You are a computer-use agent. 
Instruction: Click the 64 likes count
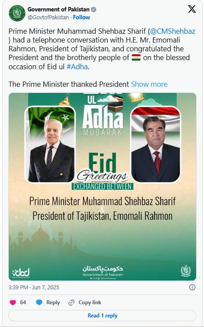tap(23, 302)
